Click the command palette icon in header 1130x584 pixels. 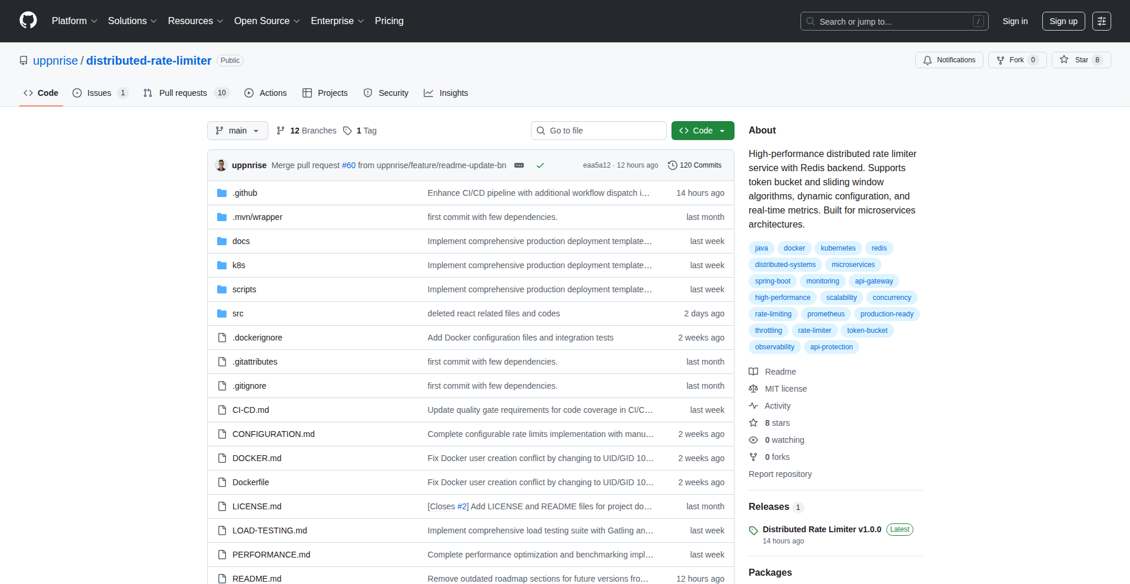[x=1101, y=21]
